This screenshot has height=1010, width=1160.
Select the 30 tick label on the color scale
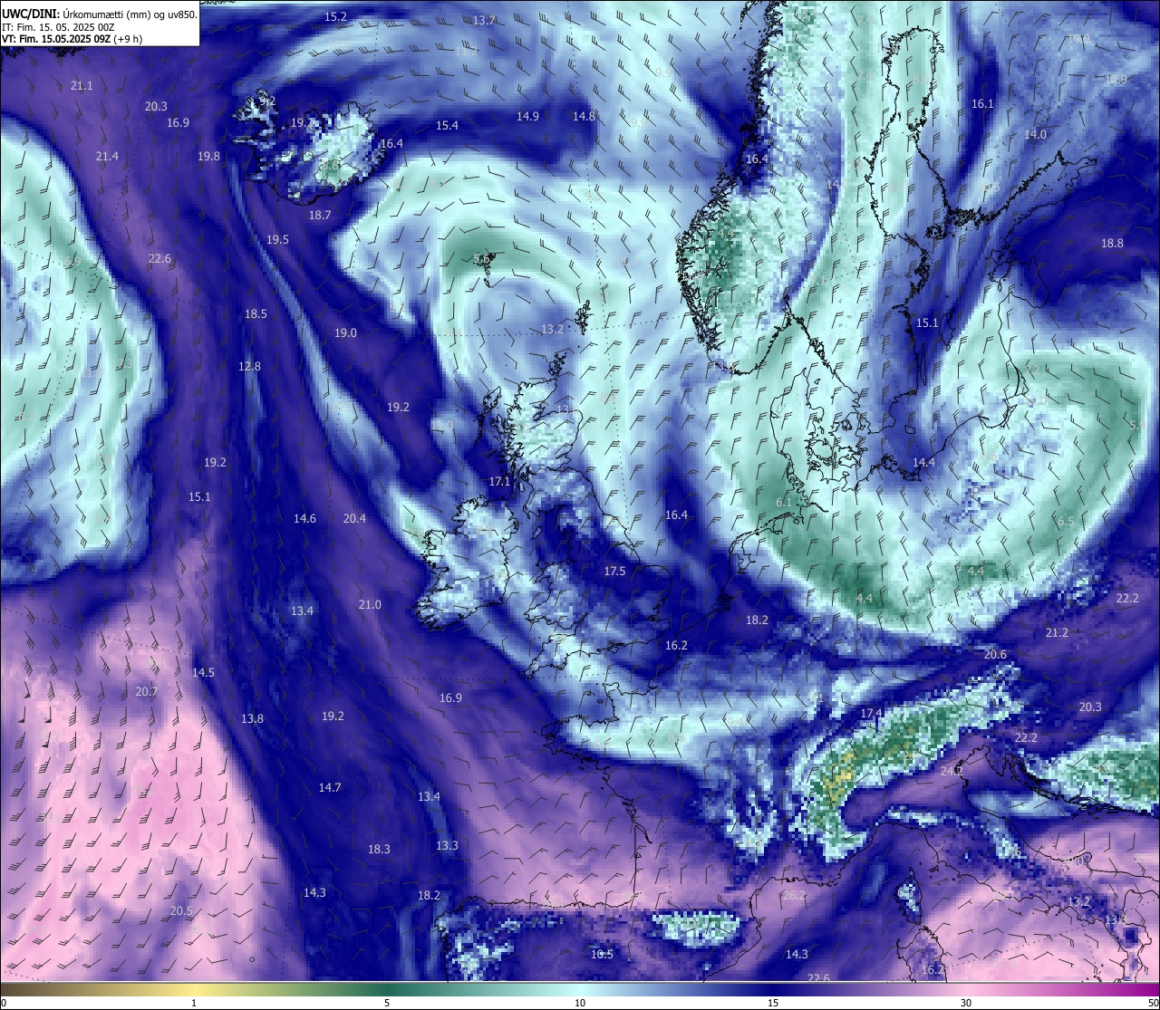966,1003
